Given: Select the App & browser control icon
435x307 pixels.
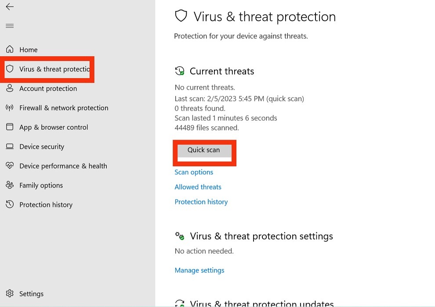Looking at the screenshot, I should (x=10, y=127).
